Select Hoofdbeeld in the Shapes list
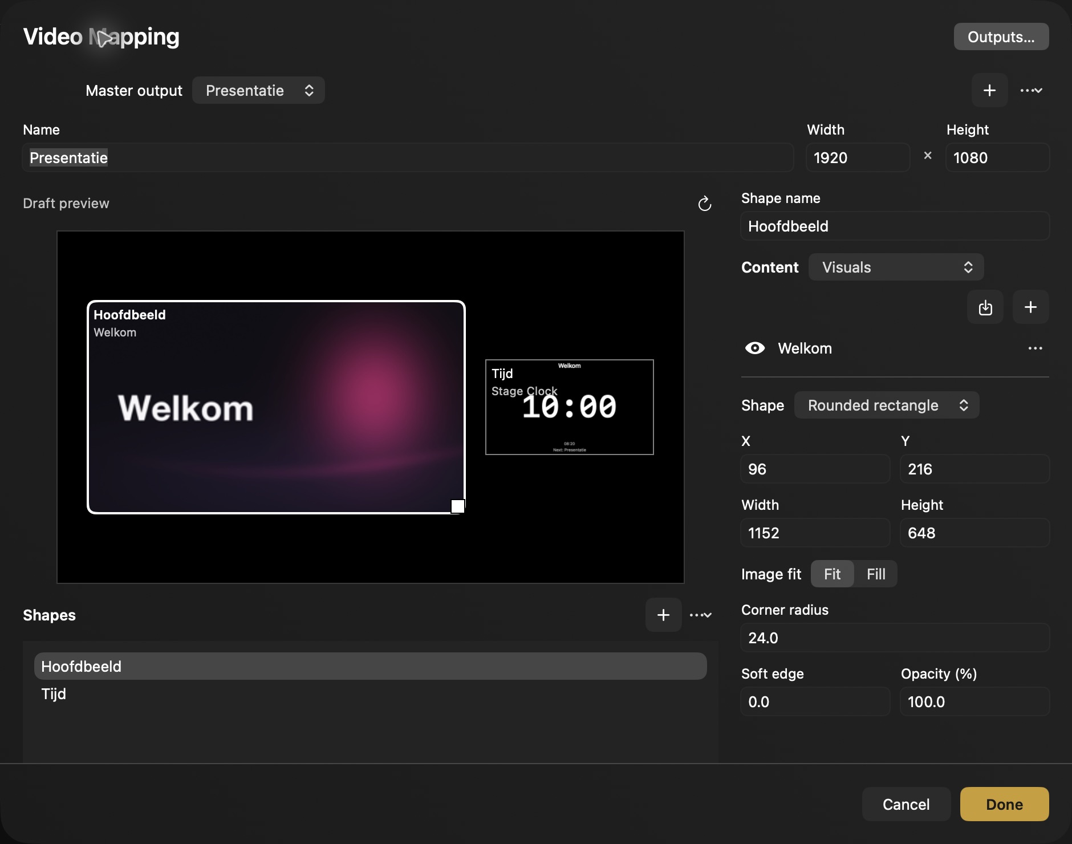 [x=371, y=666]
